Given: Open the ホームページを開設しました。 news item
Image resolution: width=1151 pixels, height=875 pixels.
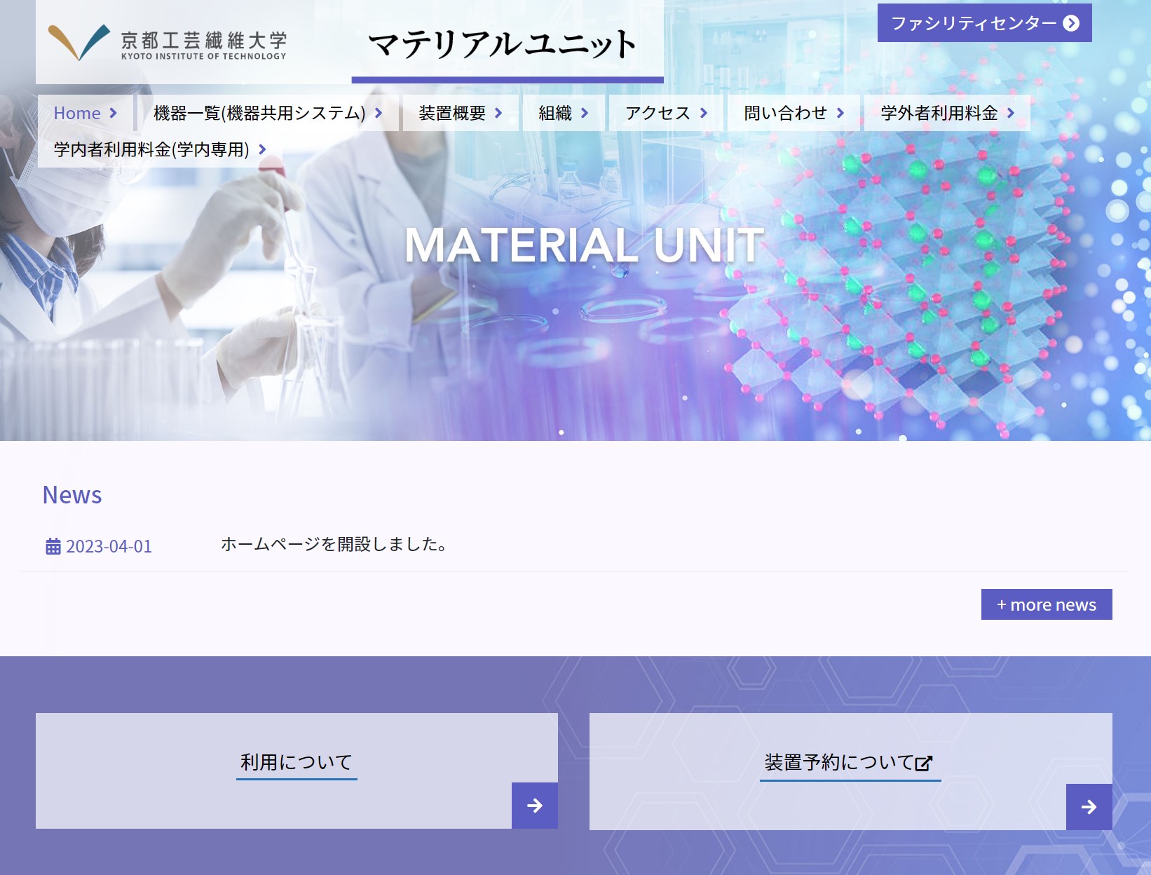Looking at the screenshot, I should (334, 544).
